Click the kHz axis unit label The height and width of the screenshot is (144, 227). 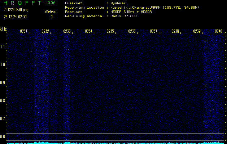click(3, 29)
